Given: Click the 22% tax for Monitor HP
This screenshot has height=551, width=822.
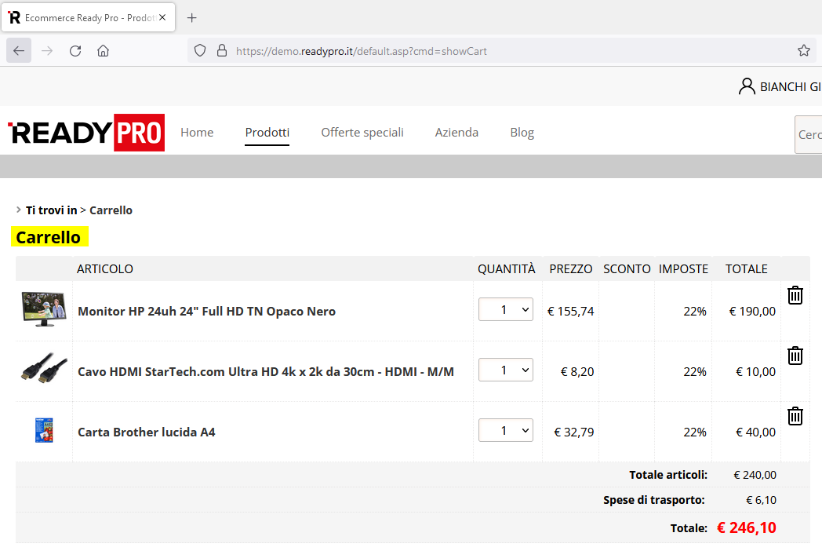Looking at the screenshot, I should (695, 312).
